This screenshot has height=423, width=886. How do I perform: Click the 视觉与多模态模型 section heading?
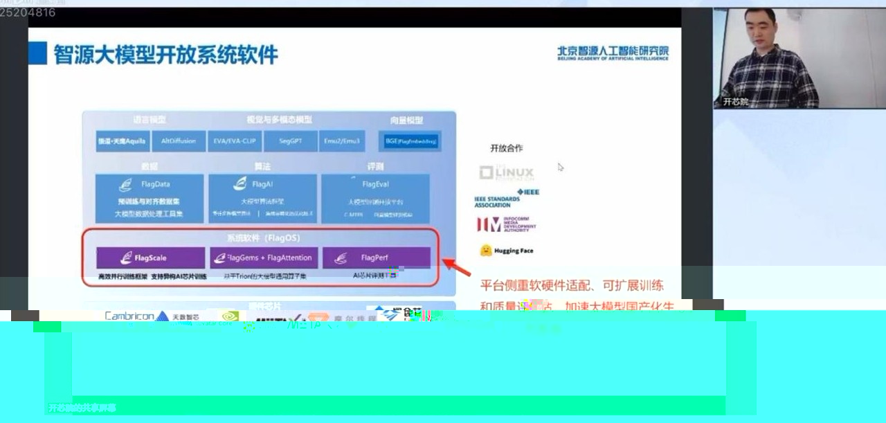(279, 120)
